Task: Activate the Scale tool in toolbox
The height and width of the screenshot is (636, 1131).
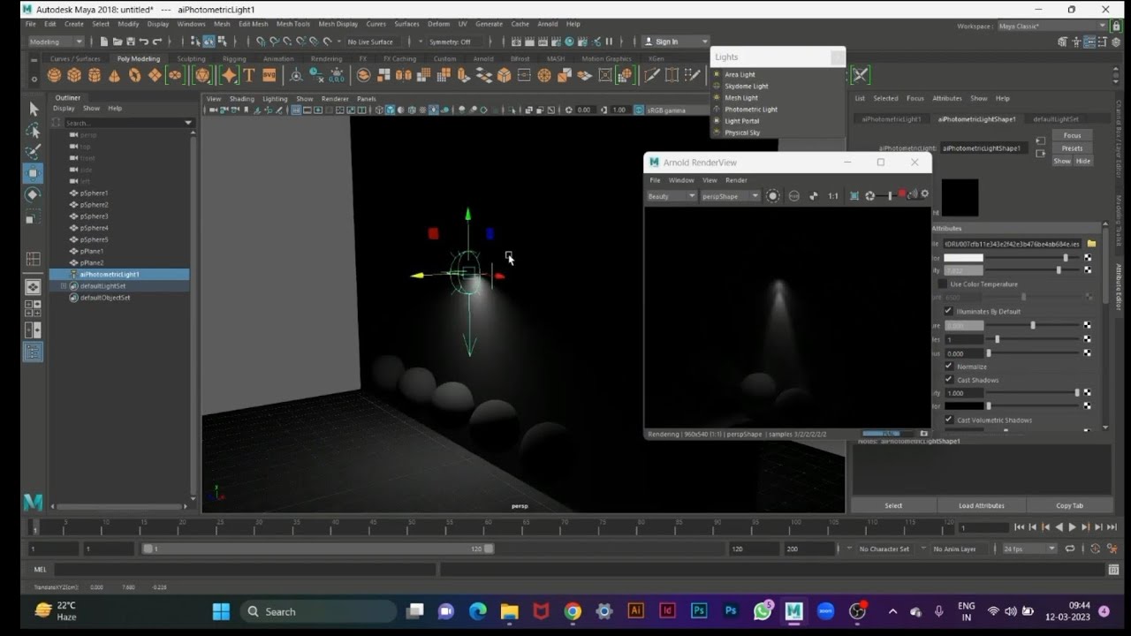Action: (33, 216)
